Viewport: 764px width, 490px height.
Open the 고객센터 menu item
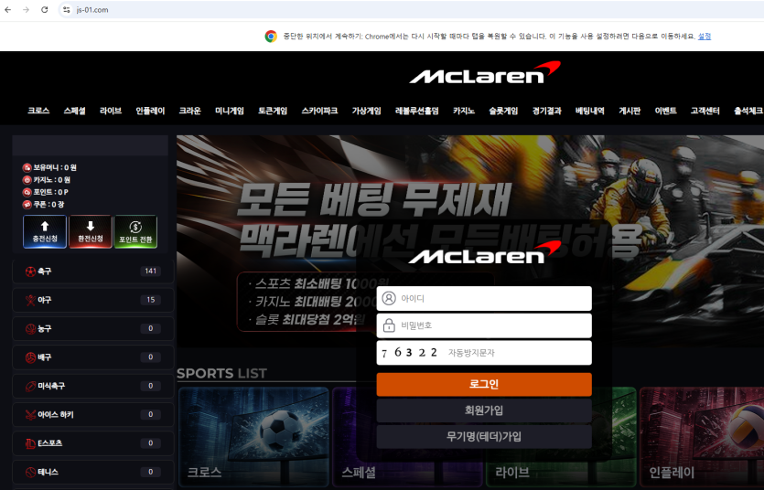pos(705,111)
